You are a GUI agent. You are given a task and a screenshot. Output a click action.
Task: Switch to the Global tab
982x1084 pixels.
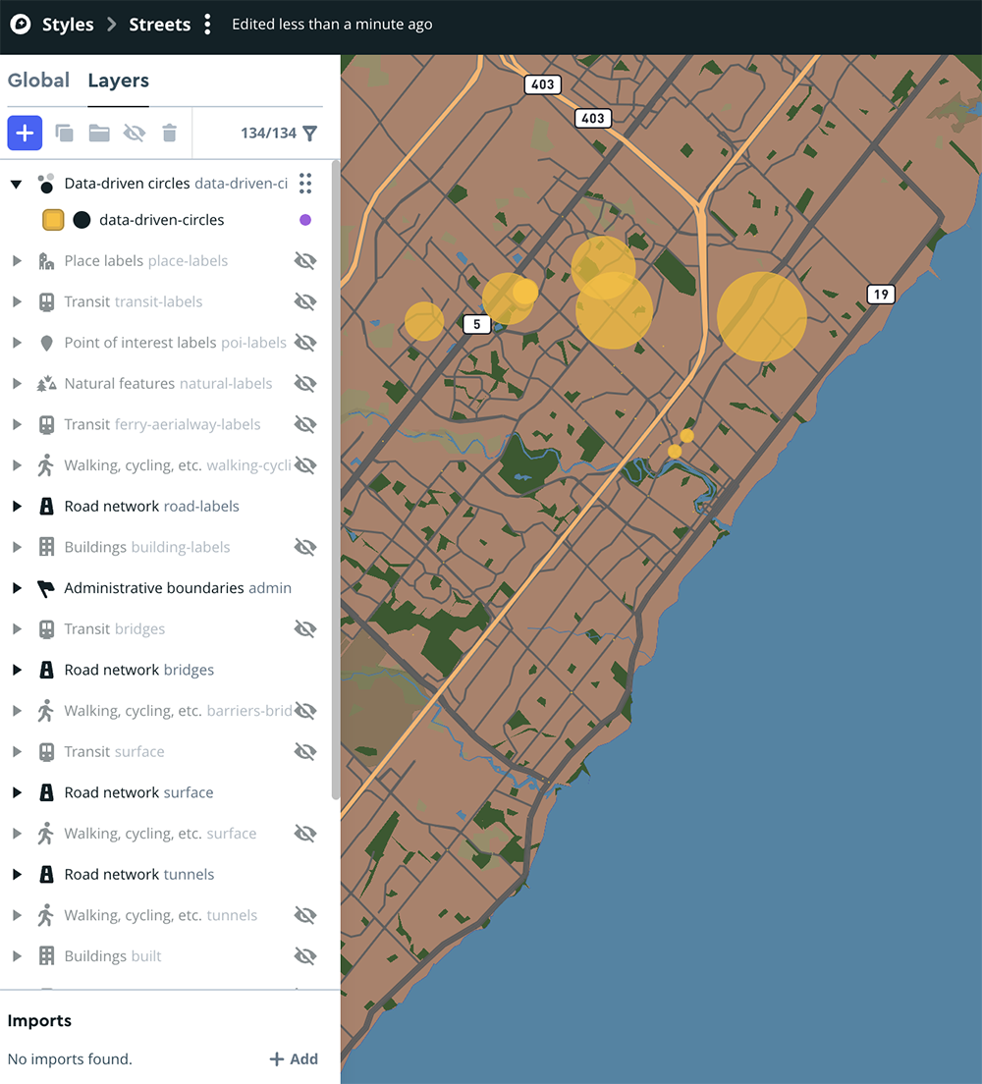click(38, 81)
